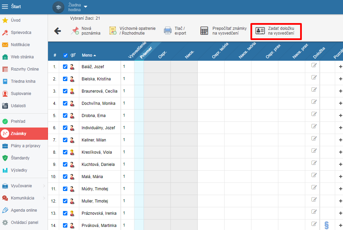Select student name Kuchtová, Daniela

pos(98,165)
